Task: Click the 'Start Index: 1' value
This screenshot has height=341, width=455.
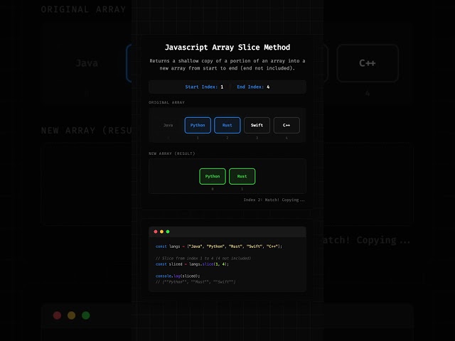Action: (x=204, y=87)
